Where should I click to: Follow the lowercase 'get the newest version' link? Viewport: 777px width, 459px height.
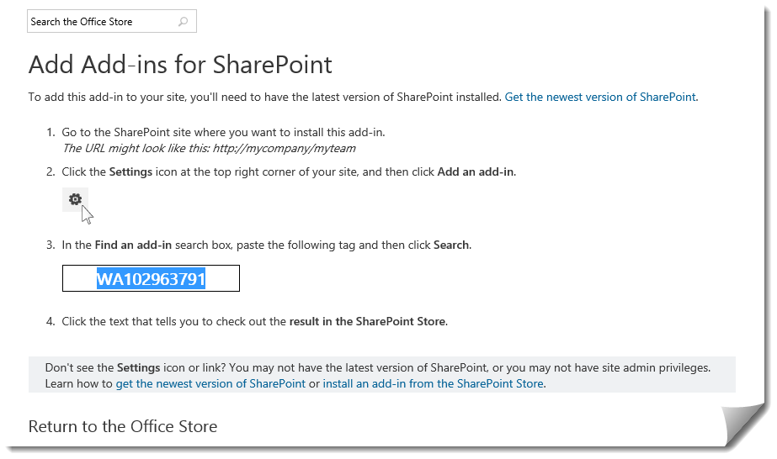click(210, 383)
